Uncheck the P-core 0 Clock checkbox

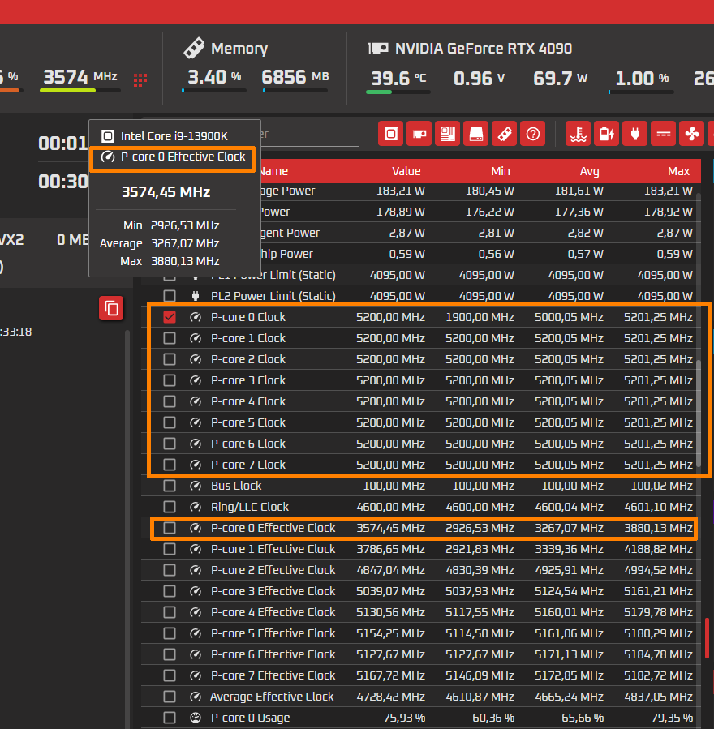(170, 317)
